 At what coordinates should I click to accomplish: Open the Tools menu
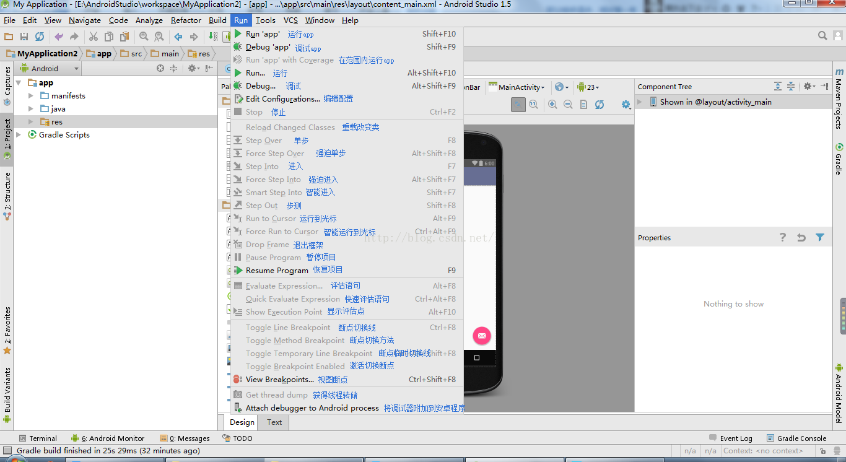266,20
